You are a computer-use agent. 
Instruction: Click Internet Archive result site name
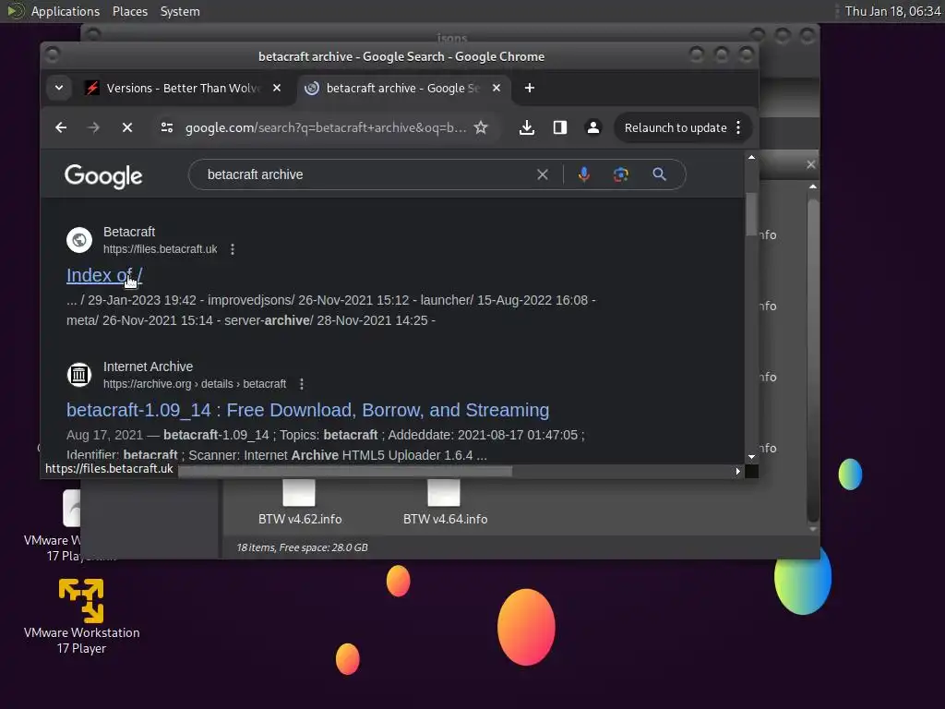point(148,367)
